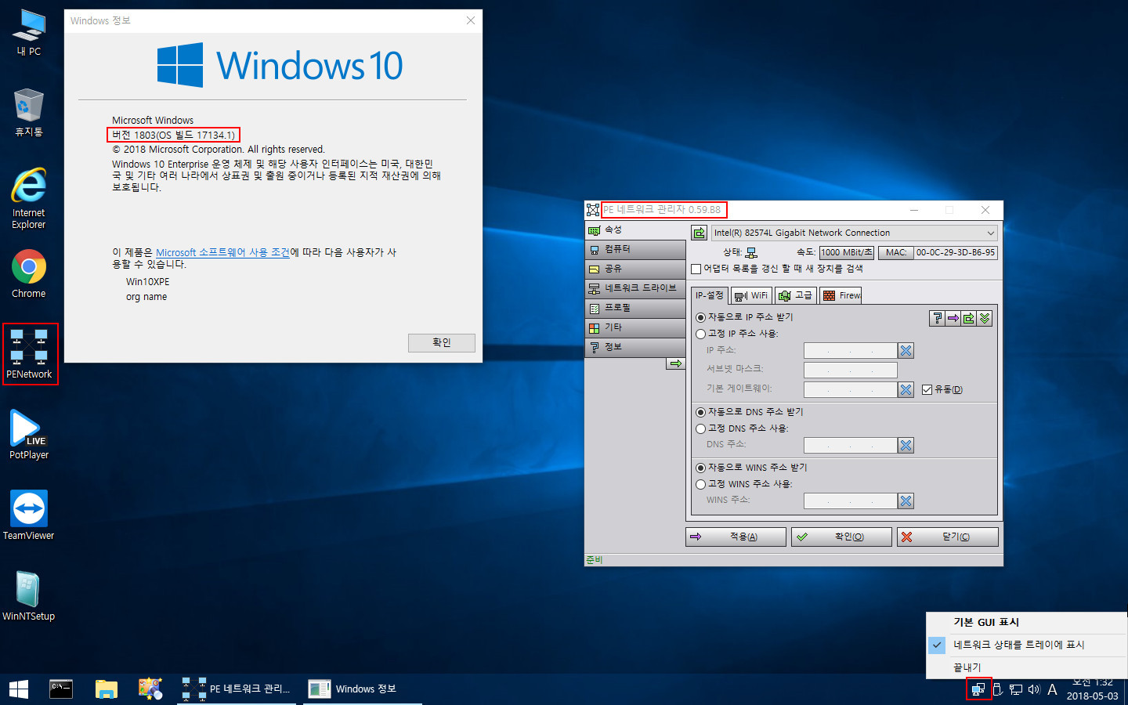Clear 기본 게이트웨이 field with X icon
The image size is (1128, 705).
906,389
